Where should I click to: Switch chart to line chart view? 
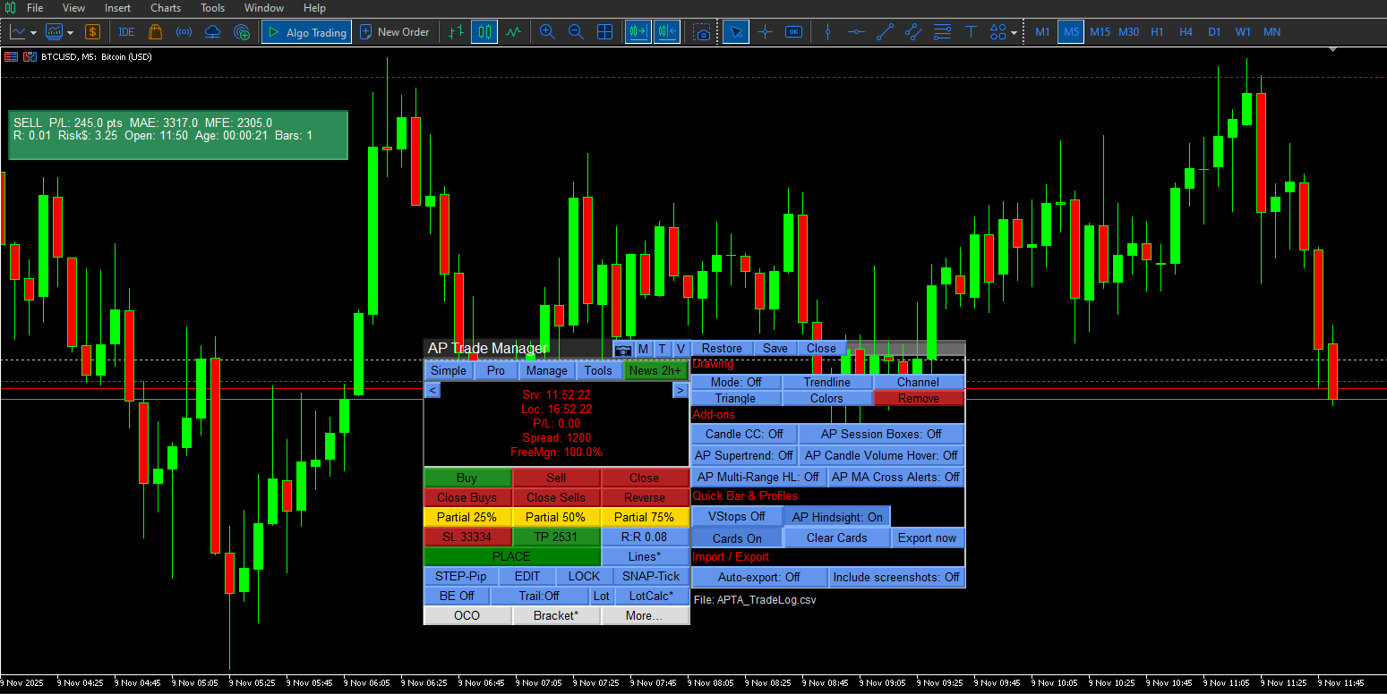pyautogui.click(x=513, y=32)
